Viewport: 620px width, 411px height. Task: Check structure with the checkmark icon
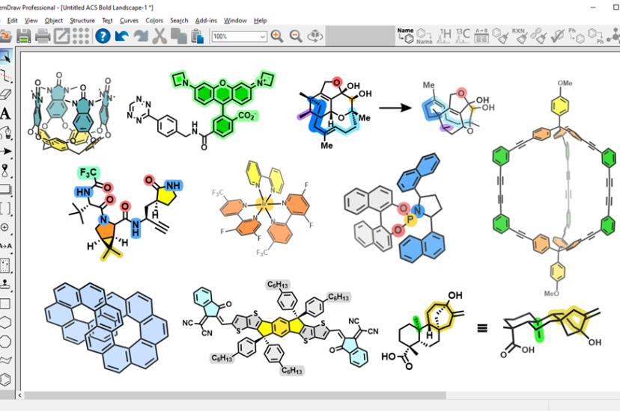coord(558,36)
